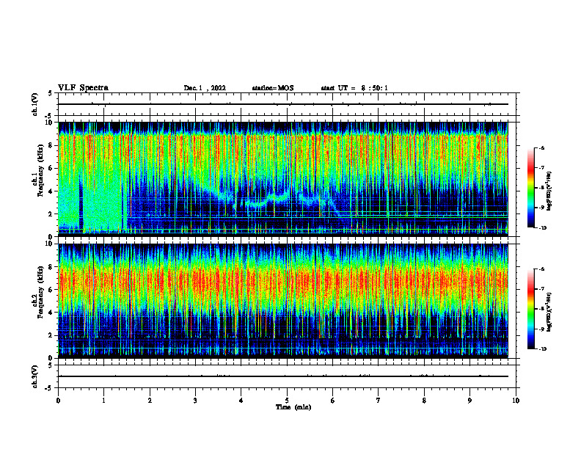Click the "start UT = 8 :50: 1" text
This screenshot has height=449, width=581.
(x=354, y=88)
